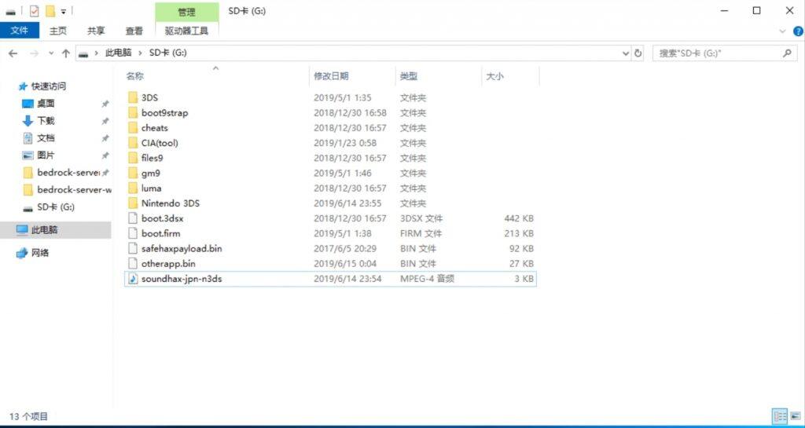
Task: Click the soundhax-jpn-n3ds file name
Action: 182,279
